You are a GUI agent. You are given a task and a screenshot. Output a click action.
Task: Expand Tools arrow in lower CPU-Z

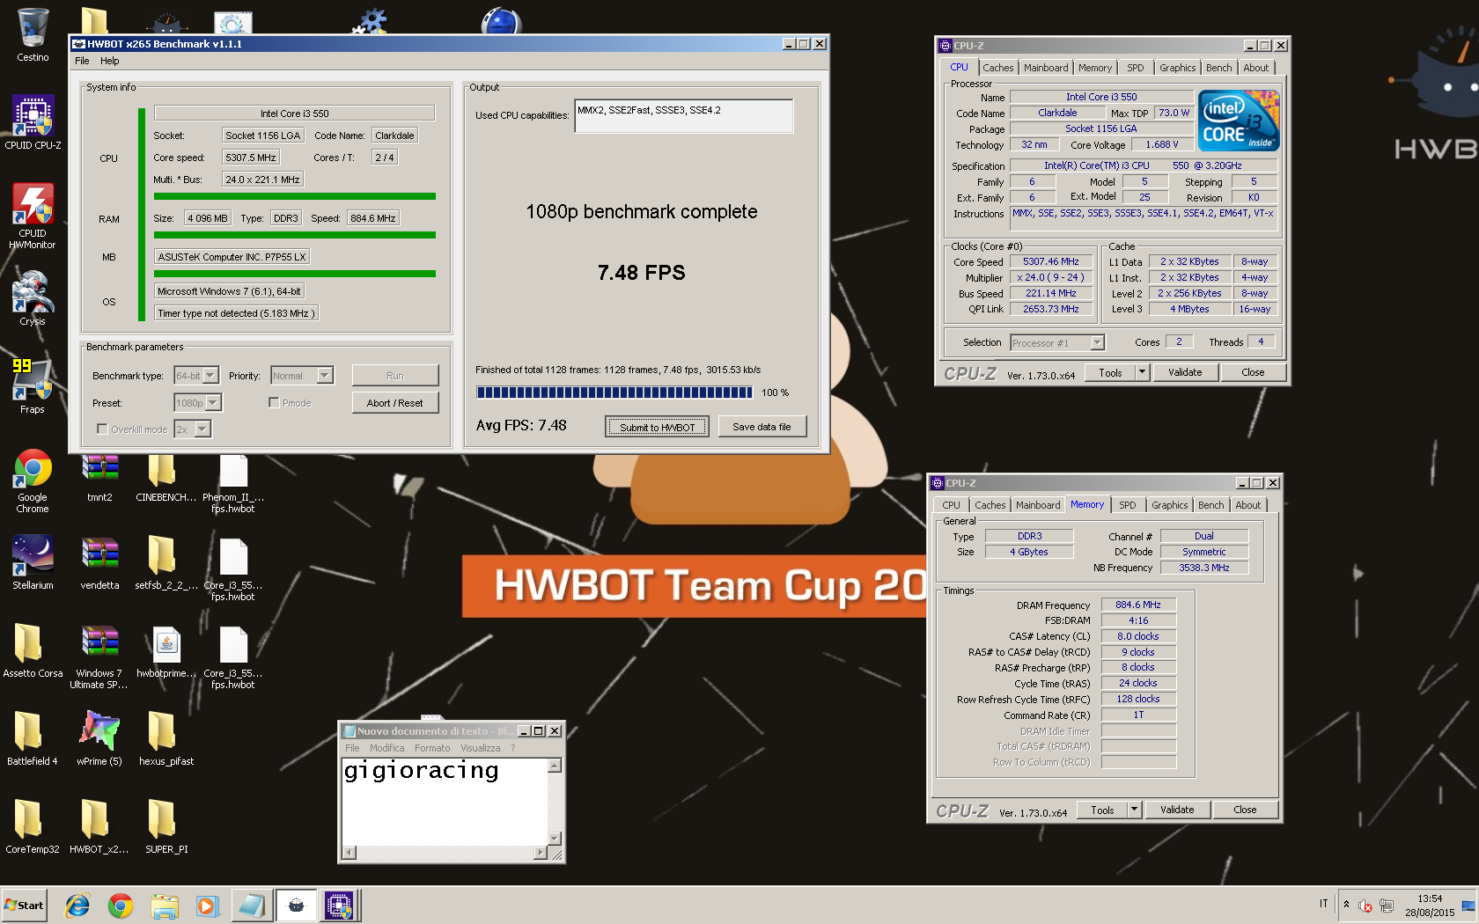tap(1134, 810)
